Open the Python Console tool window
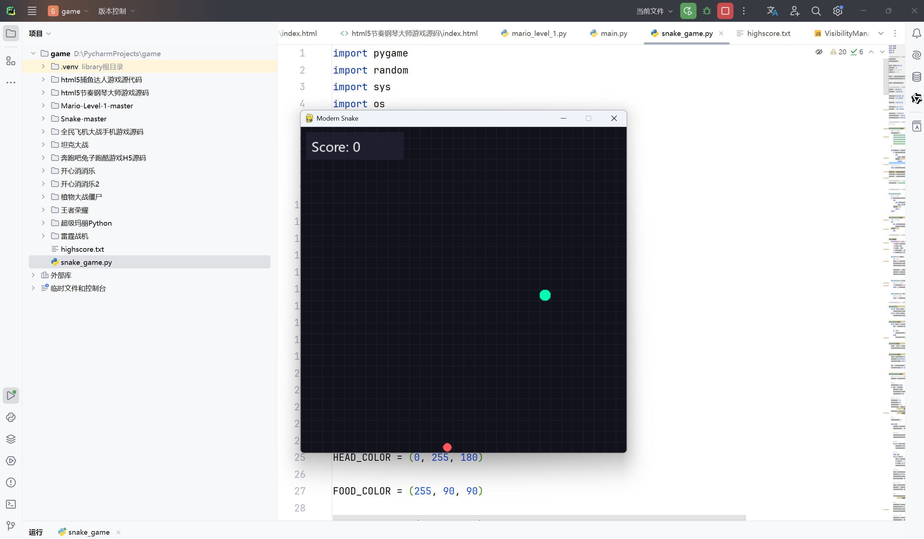 [11, 417]
